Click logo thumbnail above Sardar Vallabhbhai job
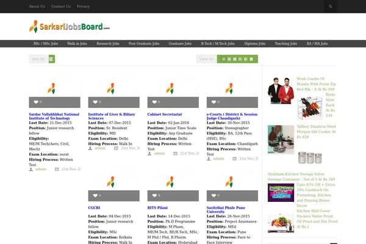This screenshot has height=244, width=366. point(52,88)
